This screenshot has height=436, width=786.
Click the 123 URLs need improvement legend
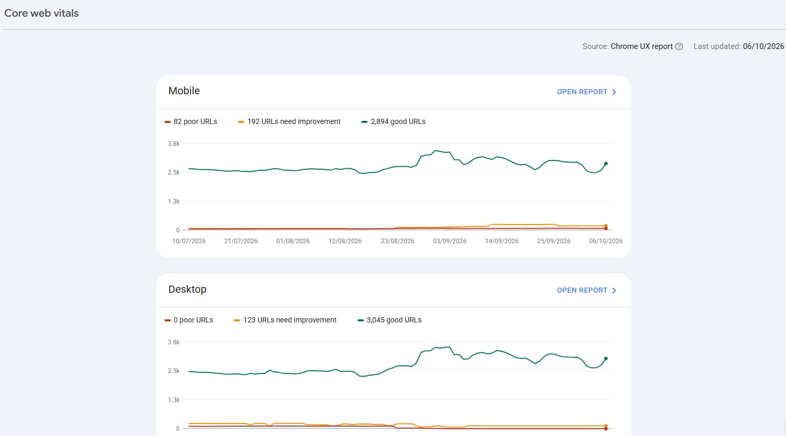[x=285, y=320]
